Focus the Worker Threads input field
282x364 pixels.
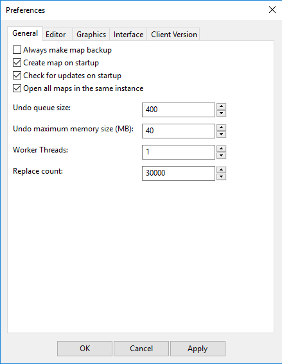[179, 152]
